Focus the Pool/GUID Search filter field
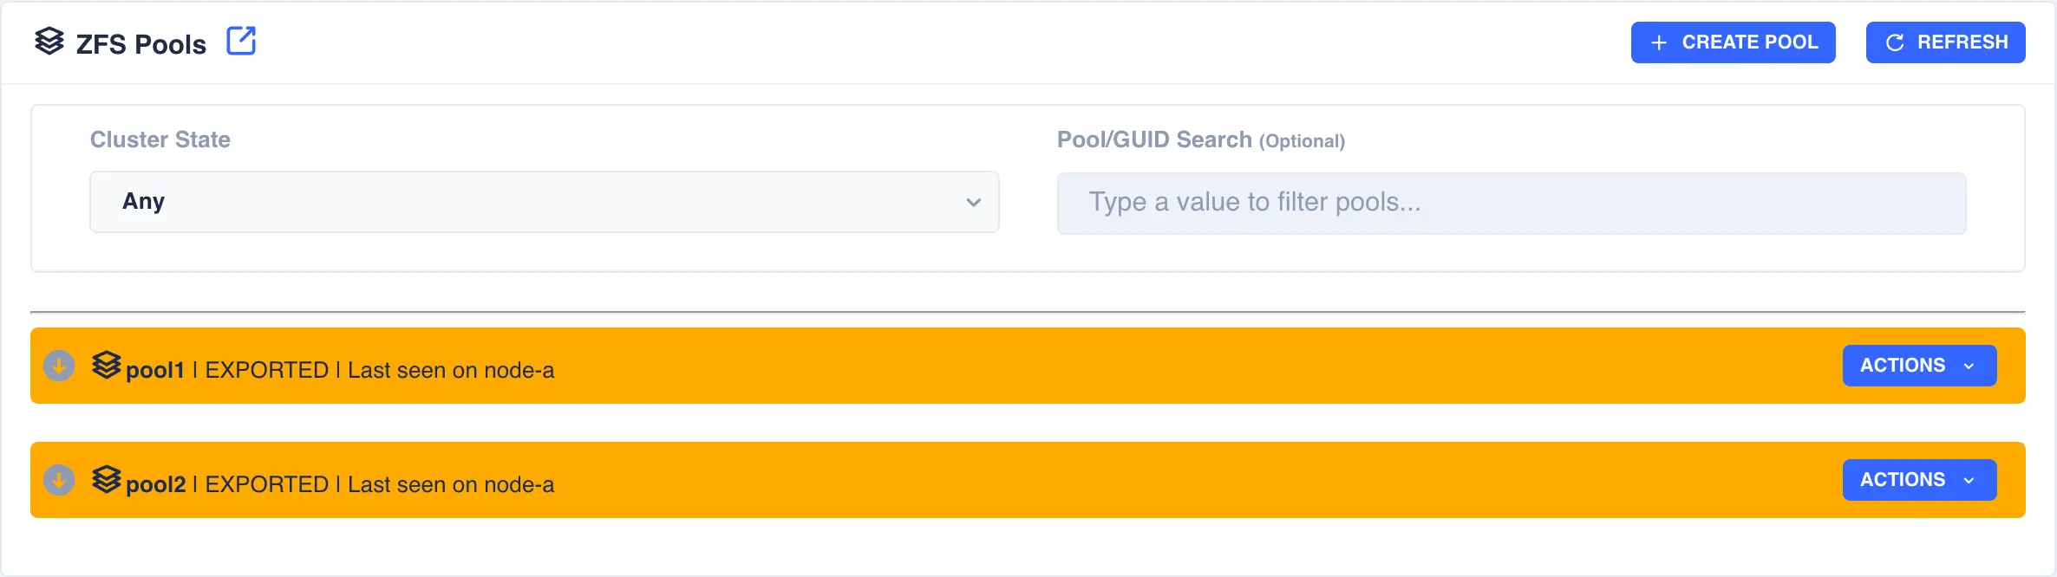This screenshot has width=2057, height=577. click(1511, 204)
